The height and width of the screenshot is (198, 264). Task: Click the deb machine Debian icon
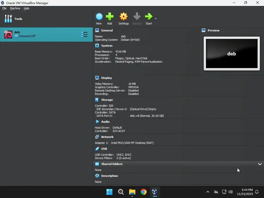(x=8, y=35)
